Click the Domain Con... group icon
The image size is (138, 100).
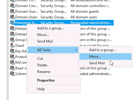coord(12,6)
